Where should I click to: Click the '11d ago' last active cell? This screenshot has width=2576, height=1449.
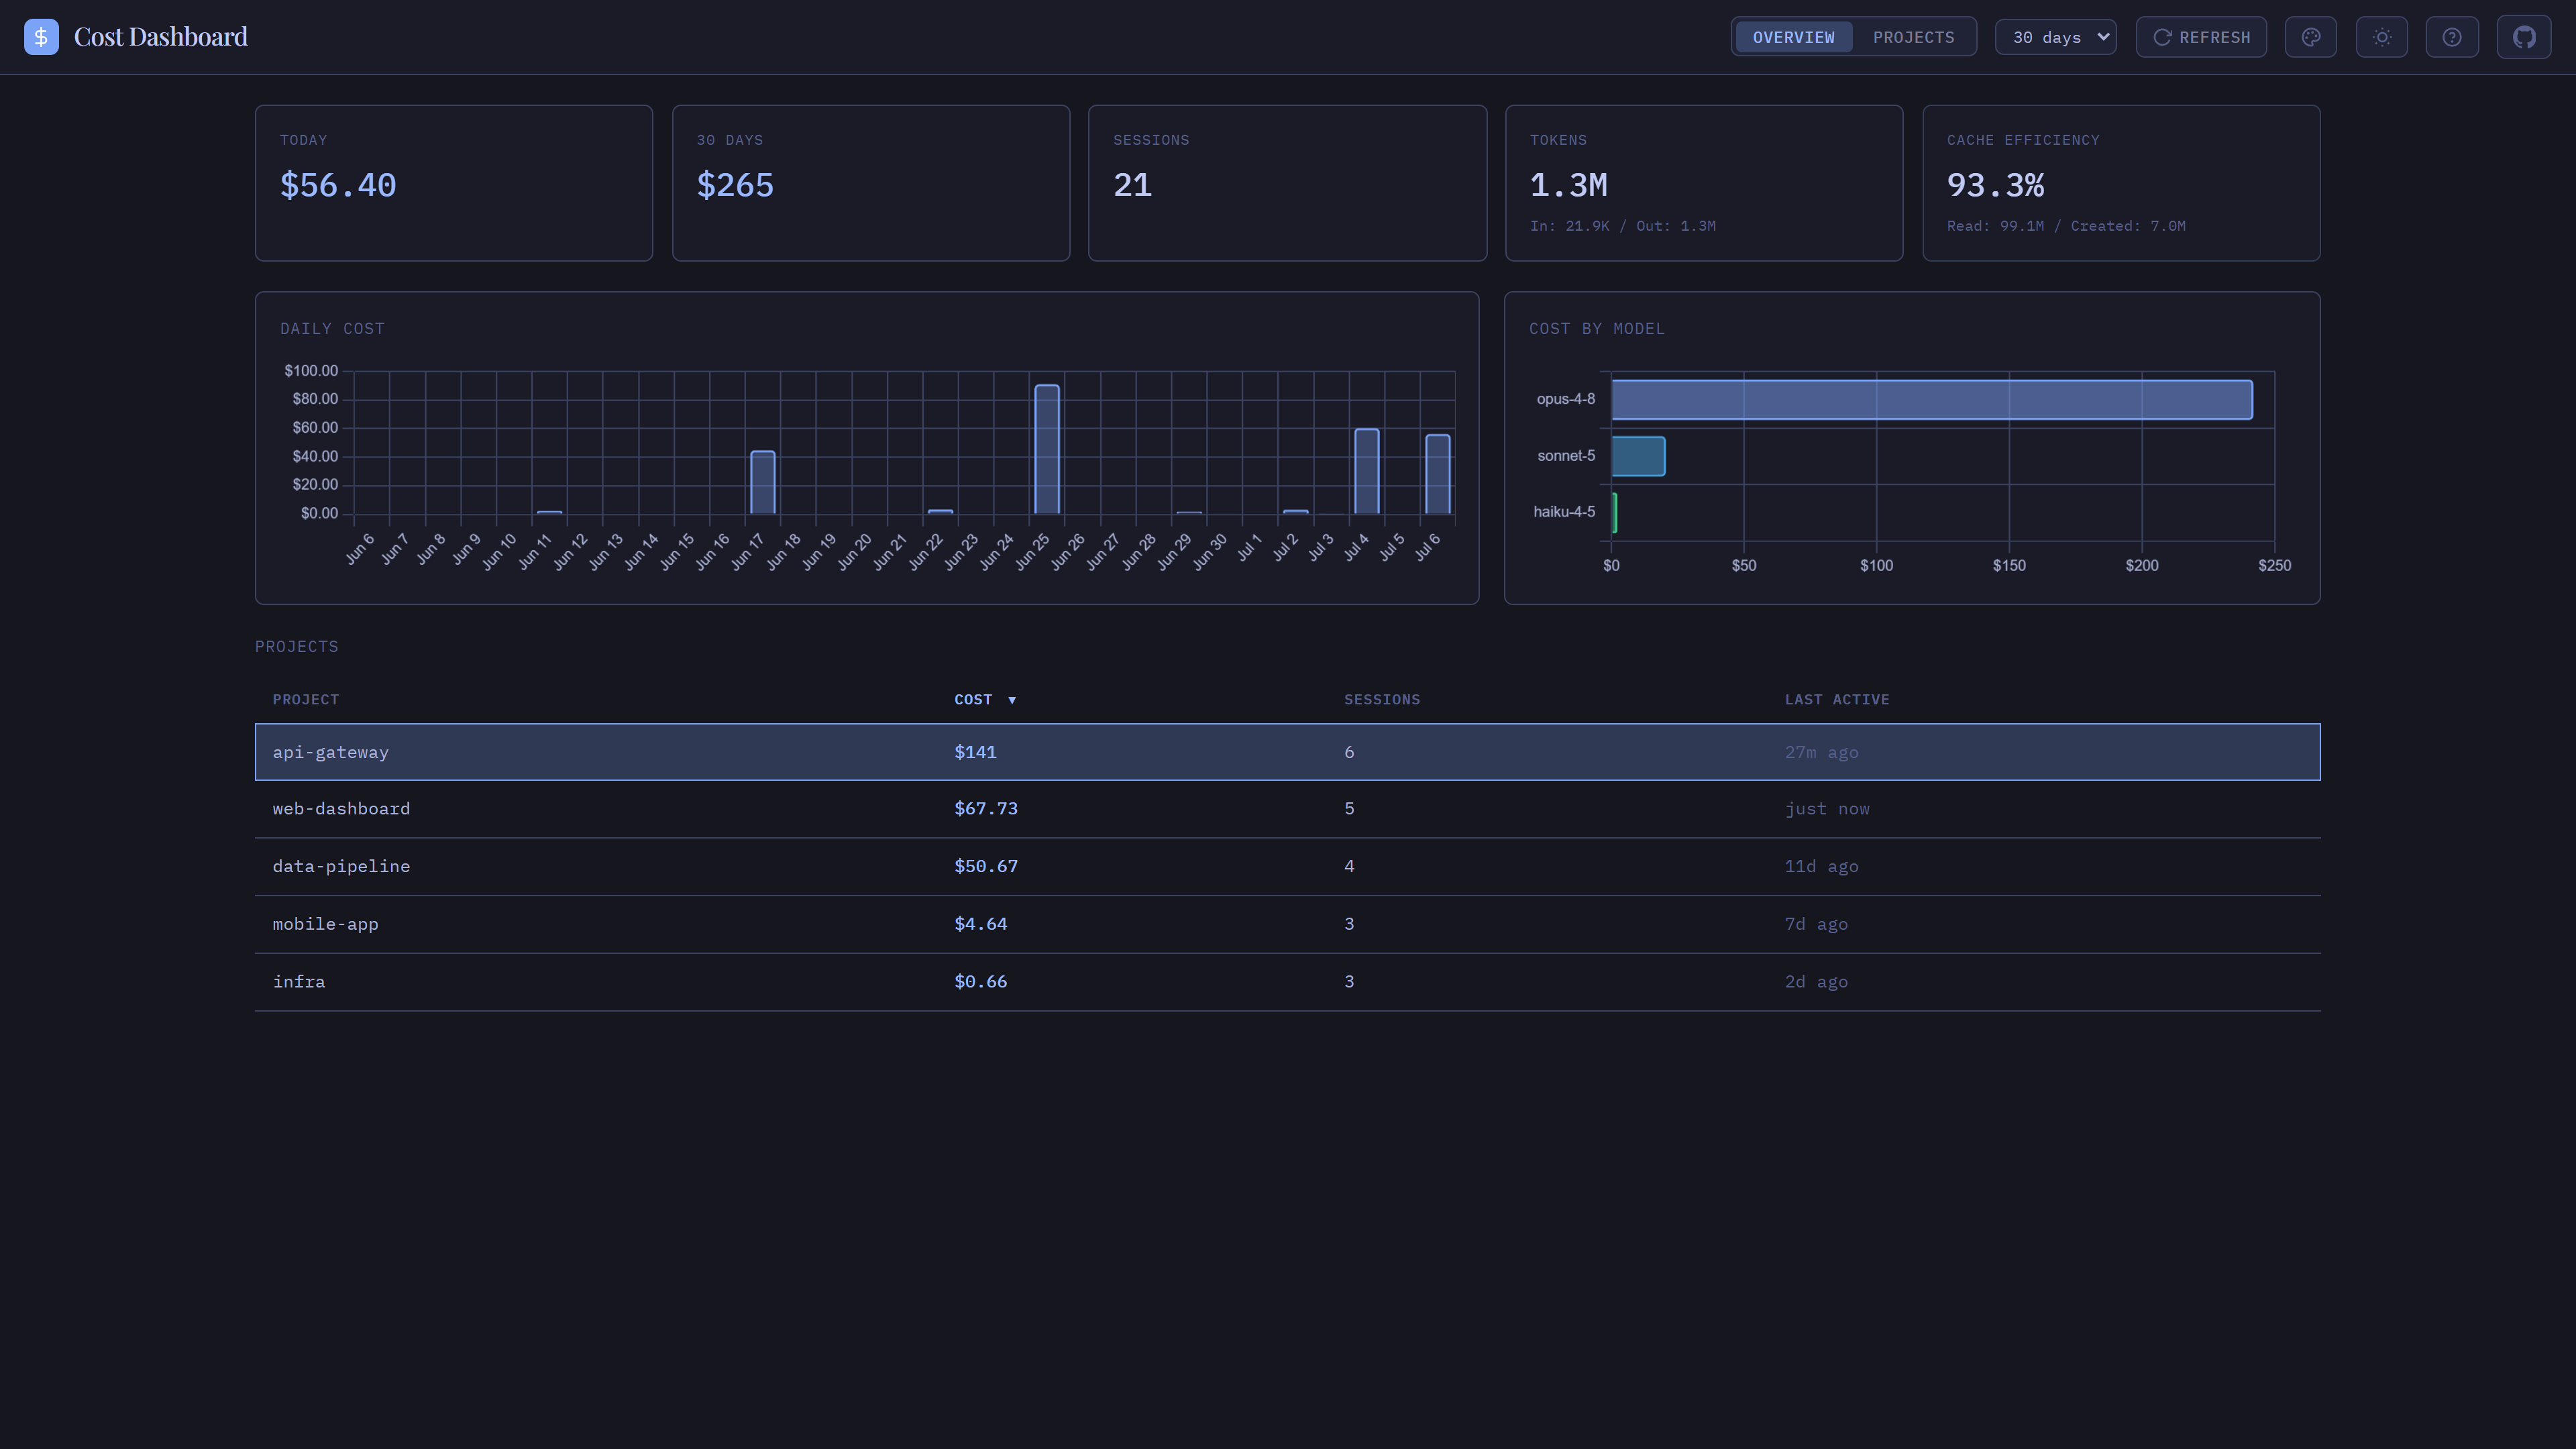(1821, 866)
